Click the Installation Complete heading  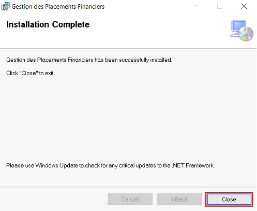(x=48, y=24)
